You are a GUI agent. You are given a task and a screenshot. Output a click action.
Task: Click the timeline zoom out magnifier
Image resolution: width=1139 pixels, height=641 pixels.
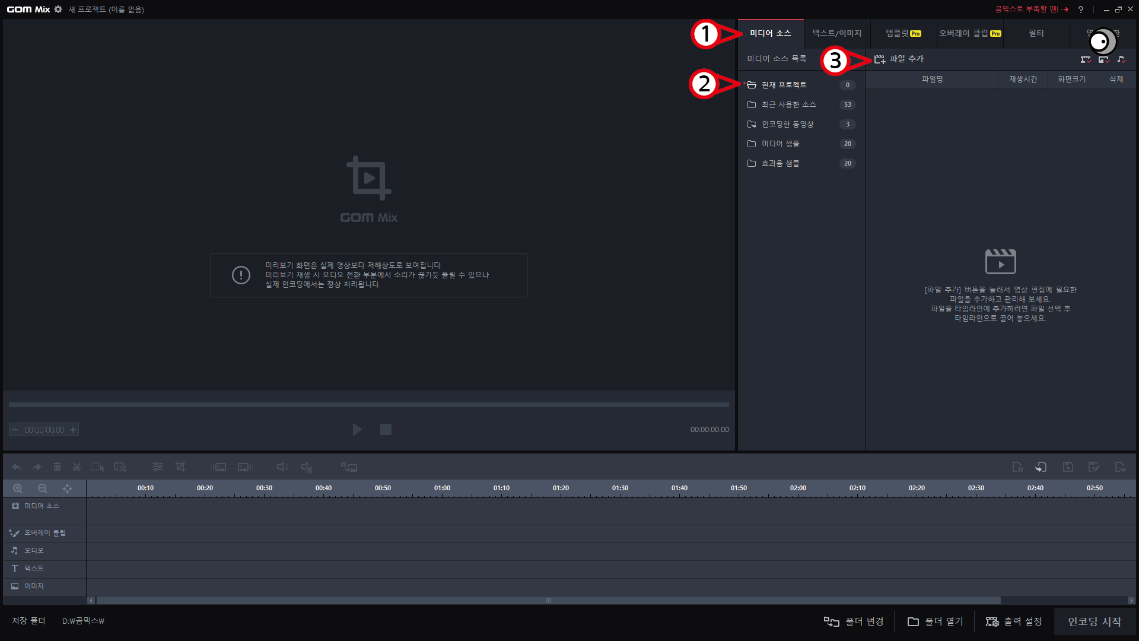[x=42, y=488]
